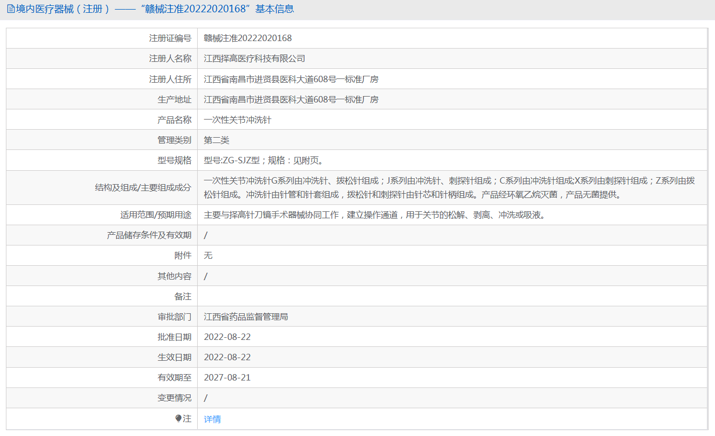Click the 其他内容 label
This screenshot has width=715, height=436.
[x=174, y=276]
